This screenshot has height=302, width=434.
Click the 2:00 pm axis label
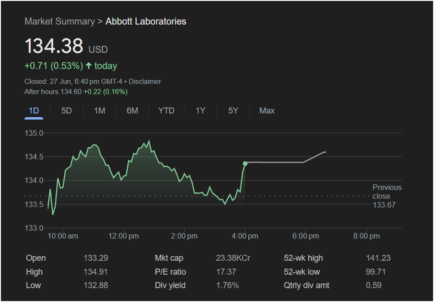184,236
